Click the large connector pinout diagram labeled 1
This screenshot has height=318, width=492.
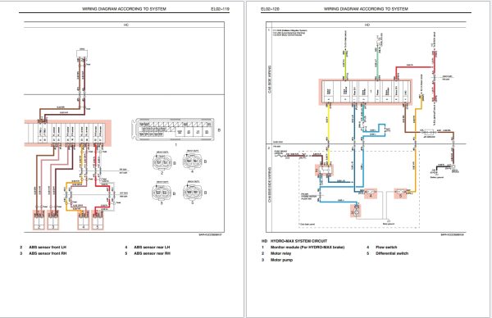(173, 129)
